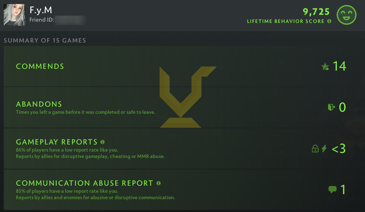Screen dimensions: 365x212
Task: Open the Communication Abuse Report info icon
Action: [159, 183]
